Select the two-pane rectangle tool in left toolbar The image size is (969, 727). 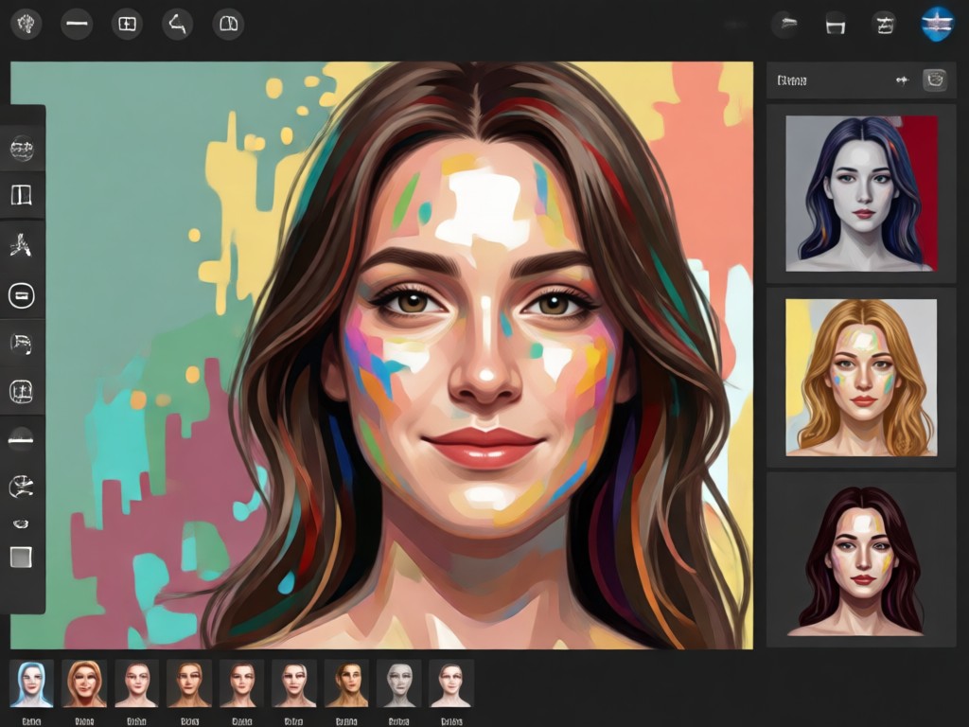click(x=22, y=195)
